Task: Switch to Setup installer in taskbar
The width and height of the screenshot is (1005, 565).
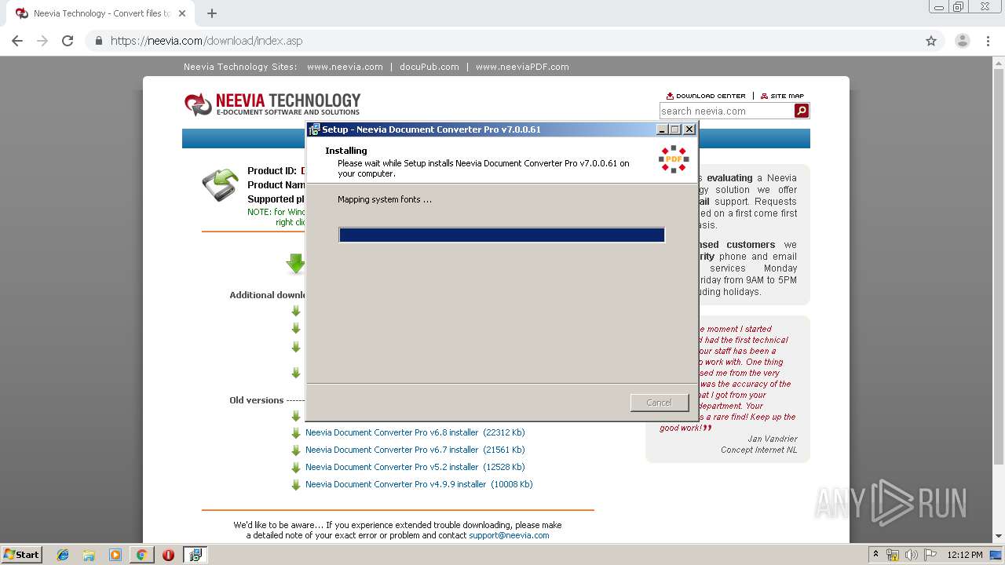Action: [x=196, y=555]
